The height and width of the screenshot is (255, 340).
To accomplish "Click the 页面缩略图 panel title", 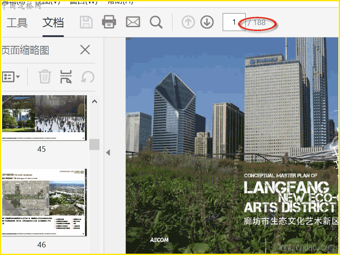I will [x=25, y=50].
